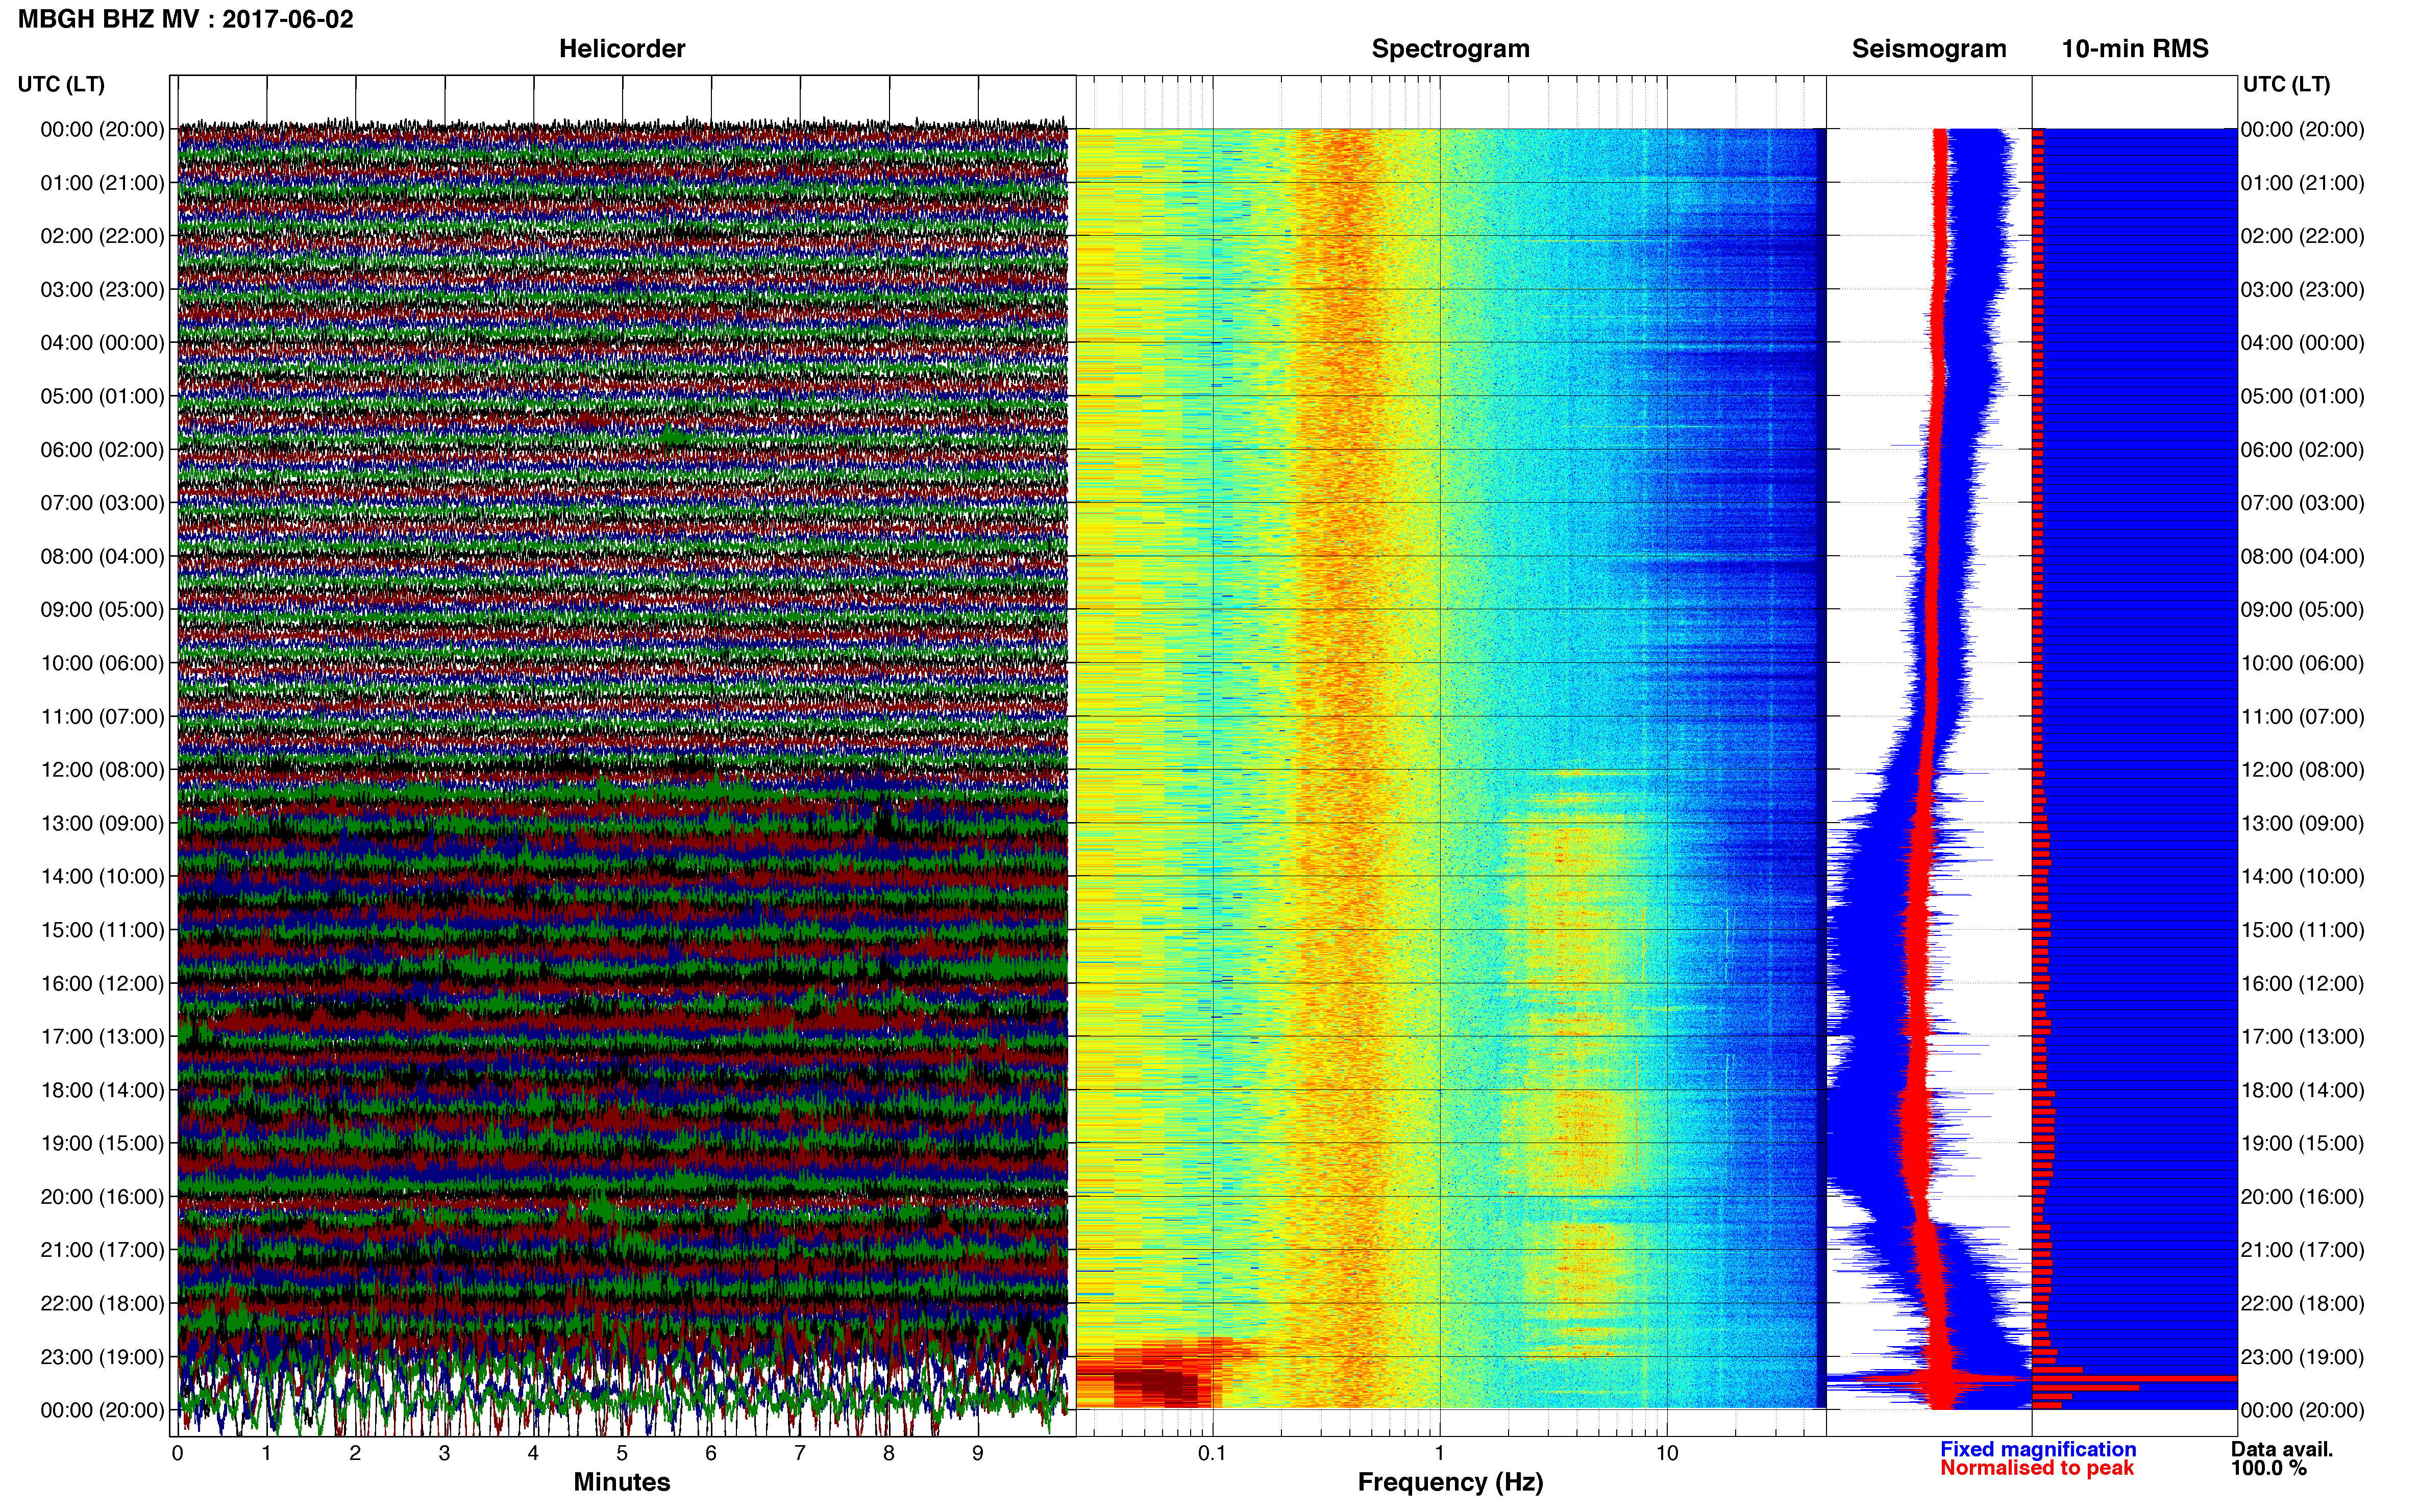Image resolution: width=2419 pixels, height=1512 pixels.
Task: Click left time label 06:00 (02:00)
Action: coord(102,450)
